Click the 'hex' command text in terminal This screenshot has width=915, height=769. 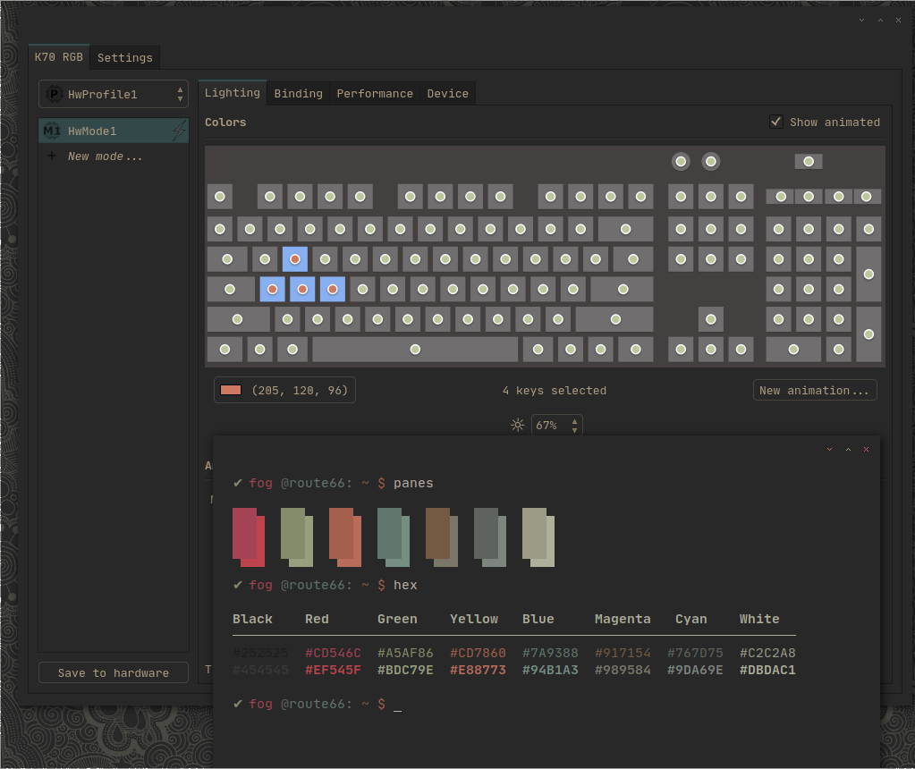405,585
